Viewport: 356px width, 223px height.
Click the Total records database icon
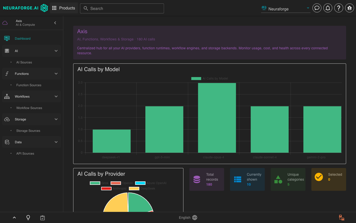(197, 179)
